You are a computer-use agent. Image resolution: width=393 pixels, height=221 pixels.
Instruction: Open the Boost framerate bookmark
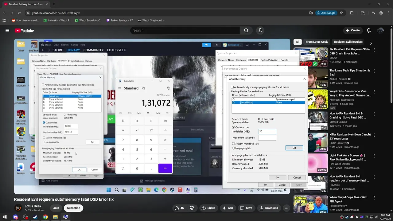coord(25,21)
